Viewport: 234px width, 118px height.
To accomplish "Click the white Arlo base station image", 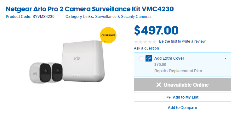I will coord(83,61).
